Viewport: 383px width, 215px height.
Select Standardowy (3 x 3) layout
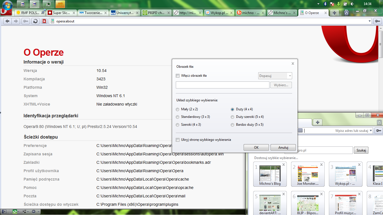(x=177, y=117)
